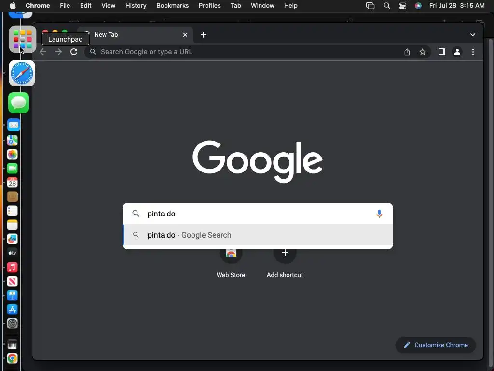
Task: Open the View menu
Action: 108,5
